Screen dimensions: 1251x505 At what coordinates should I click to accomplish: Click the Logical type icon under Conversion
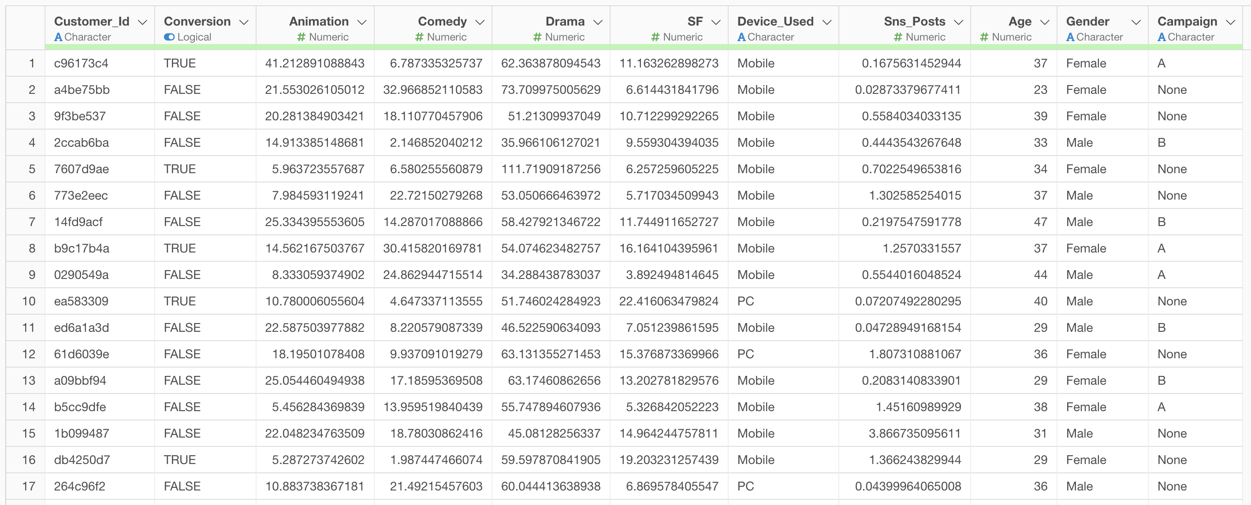[169, 37]
